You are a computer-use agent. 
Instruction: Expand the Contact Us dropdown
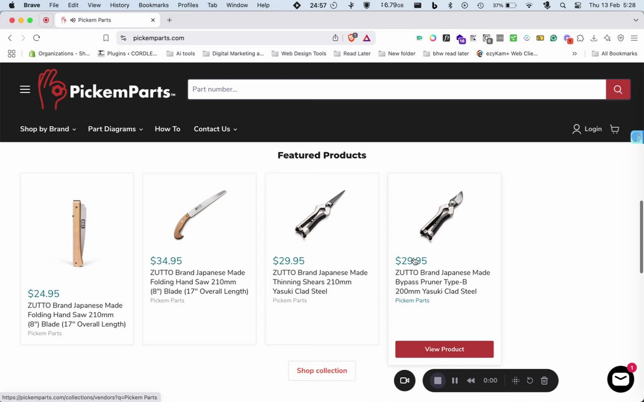pyautogui.click(x=215, y=129)
